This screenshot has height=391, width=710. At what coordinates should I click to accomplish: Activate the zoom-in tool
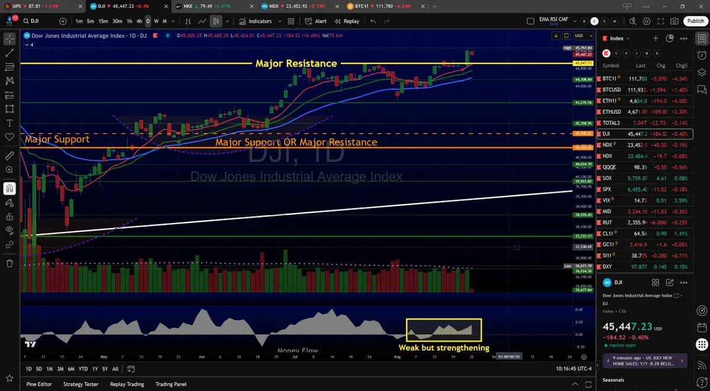coord(9,170)
